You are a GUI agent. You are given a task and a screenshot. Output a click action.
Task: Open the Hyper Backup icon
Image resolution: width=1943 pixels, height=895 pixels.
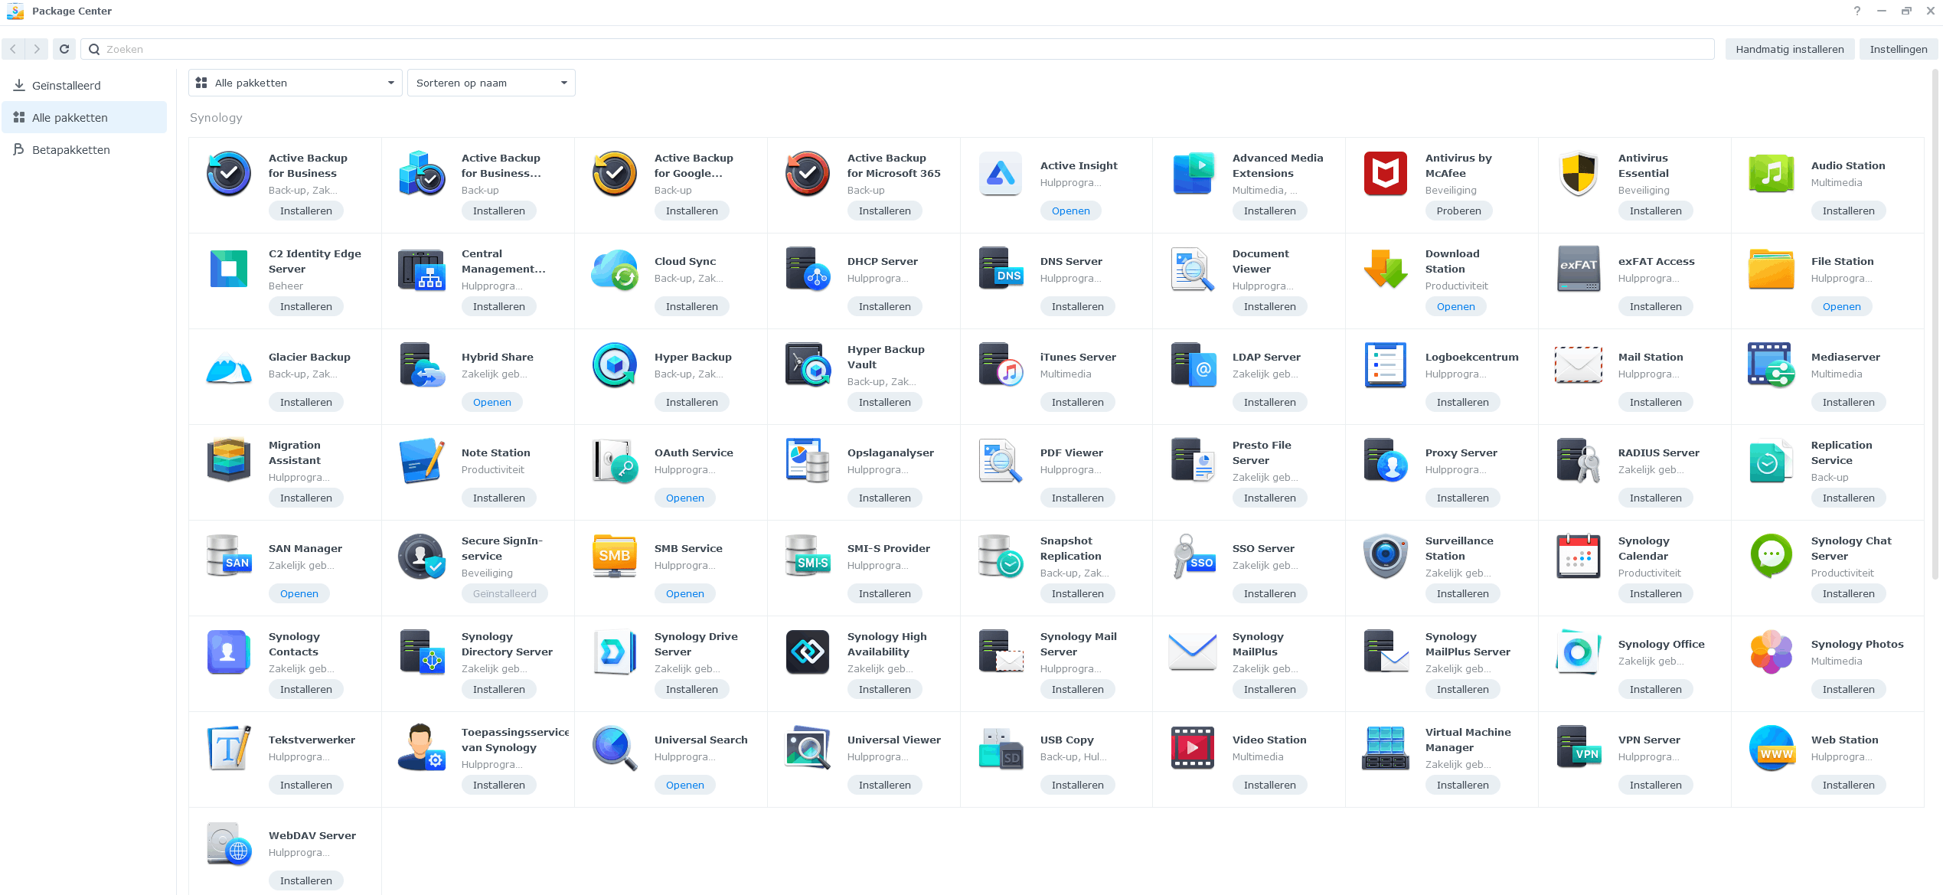click(x=614, y=365)
